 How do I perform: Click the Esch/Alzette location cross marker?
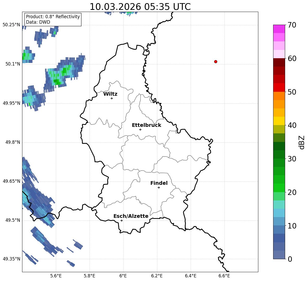pos(121,220)
